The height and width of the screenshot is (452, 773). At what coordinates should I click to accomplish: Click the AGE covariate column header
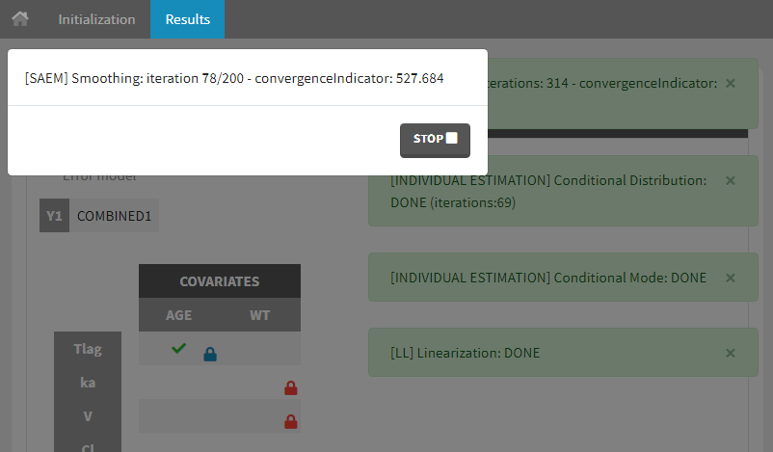click(x=178, y=314)
